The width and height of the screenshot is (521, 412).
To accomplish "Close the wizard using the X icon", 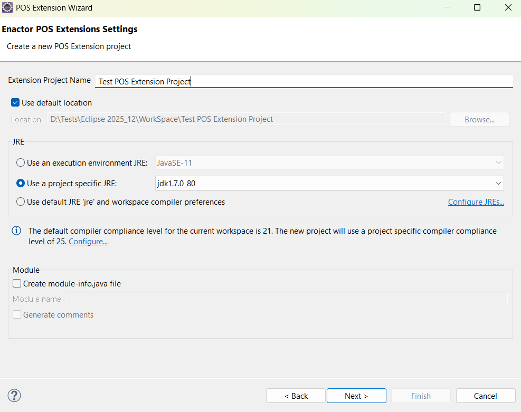I will [x=508, y=8].
